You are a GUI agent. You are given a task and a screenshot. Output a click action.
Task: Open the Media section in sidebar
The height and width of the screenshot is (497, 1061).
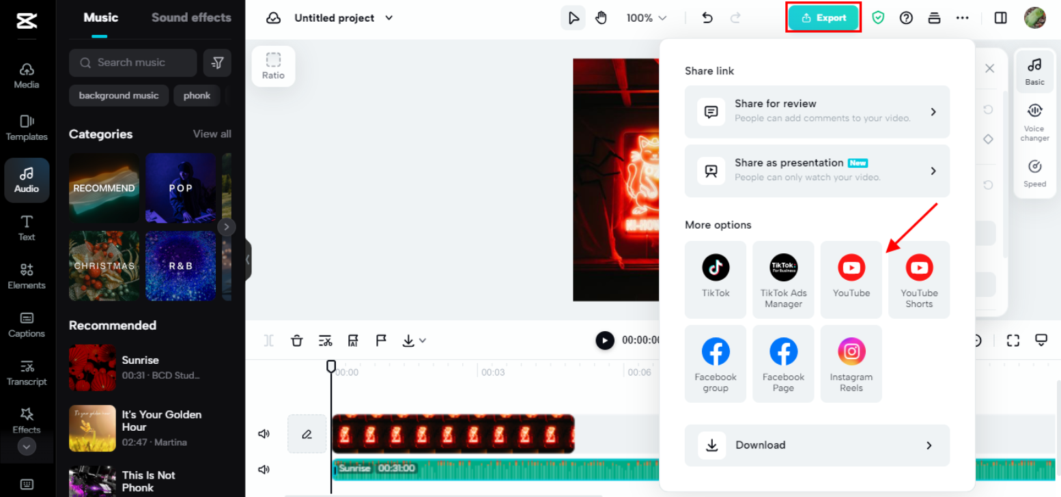(27, 75)
